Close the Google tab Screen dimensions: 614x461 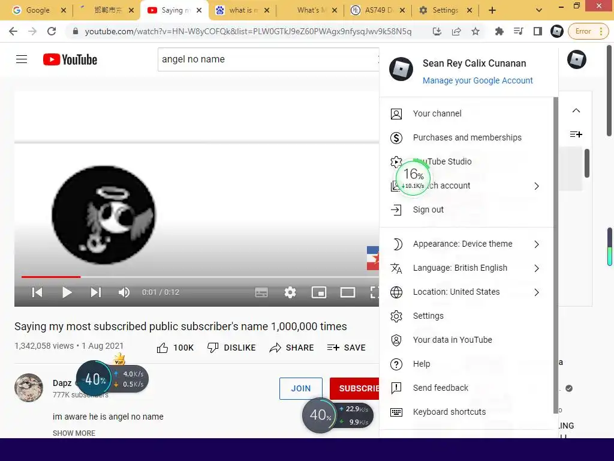[x=64, y=10]
